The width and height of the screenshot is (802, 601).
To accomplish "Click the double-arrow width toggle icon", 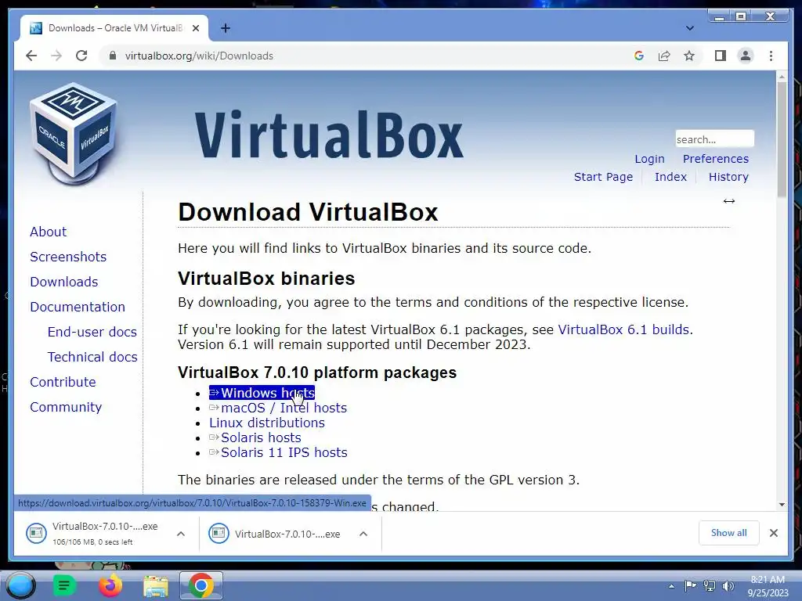I will coord(729,201).
